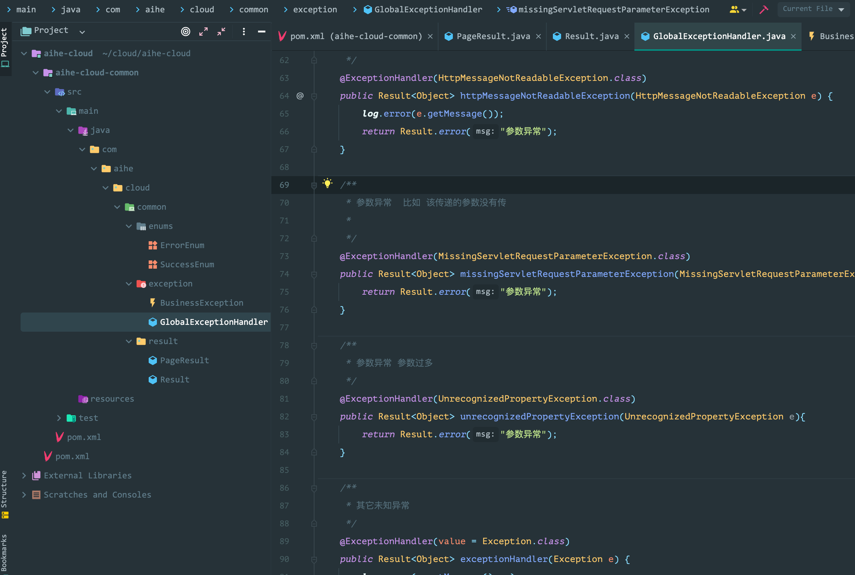Expand the test folder
855x575 pixels.
59,418
